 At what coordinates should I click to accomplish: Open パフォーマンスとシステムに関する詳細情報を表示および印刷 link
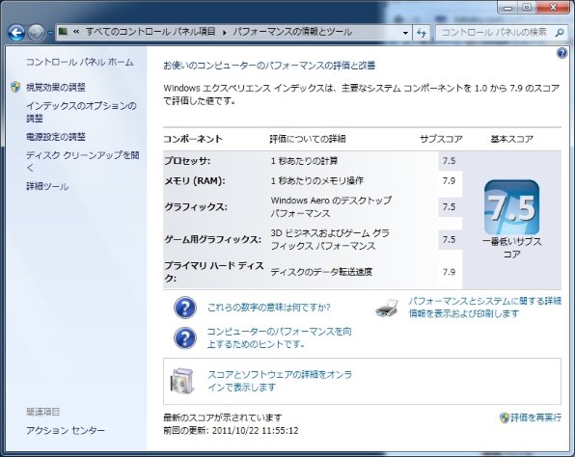tap(484, 308)
